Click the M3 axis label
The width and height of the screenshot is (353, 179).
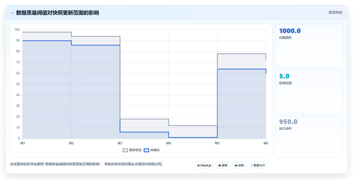pos(120,143)
